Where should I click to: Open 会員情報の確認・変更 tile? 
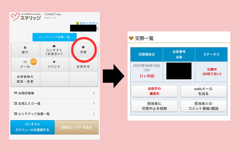[x=25, y=79]
